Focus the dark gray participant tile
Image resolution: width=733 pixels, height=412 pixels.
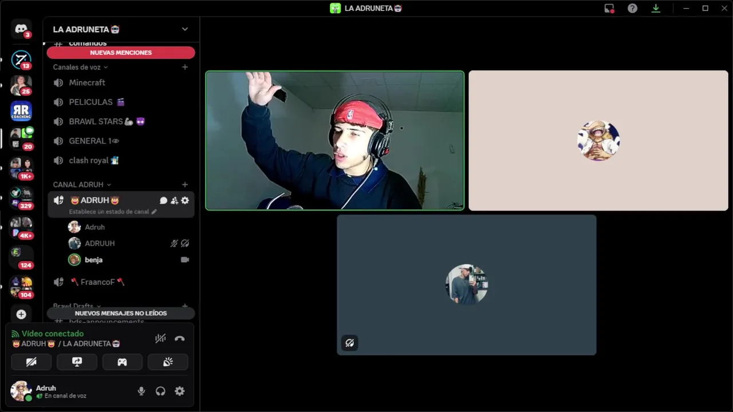pos(467,285)
